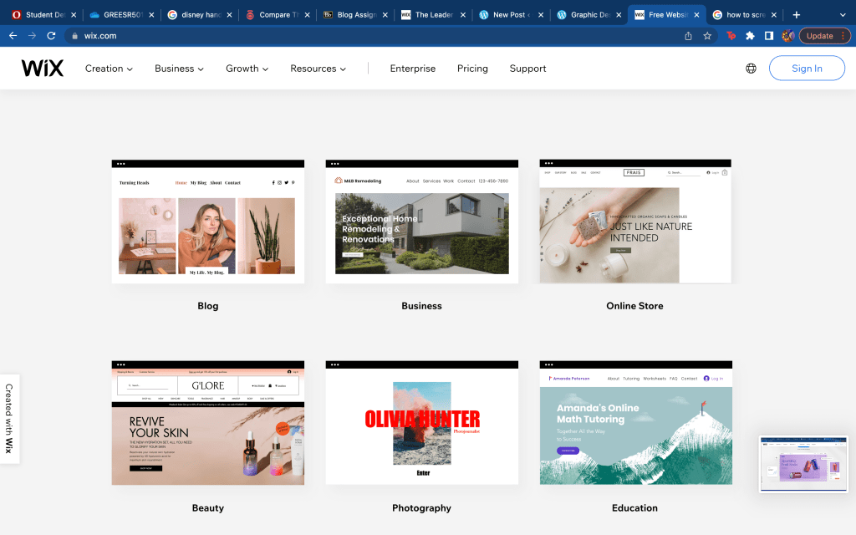856x535 pixels.
Task: Switch to the Blog Assign browser tab
Action: 351,14
